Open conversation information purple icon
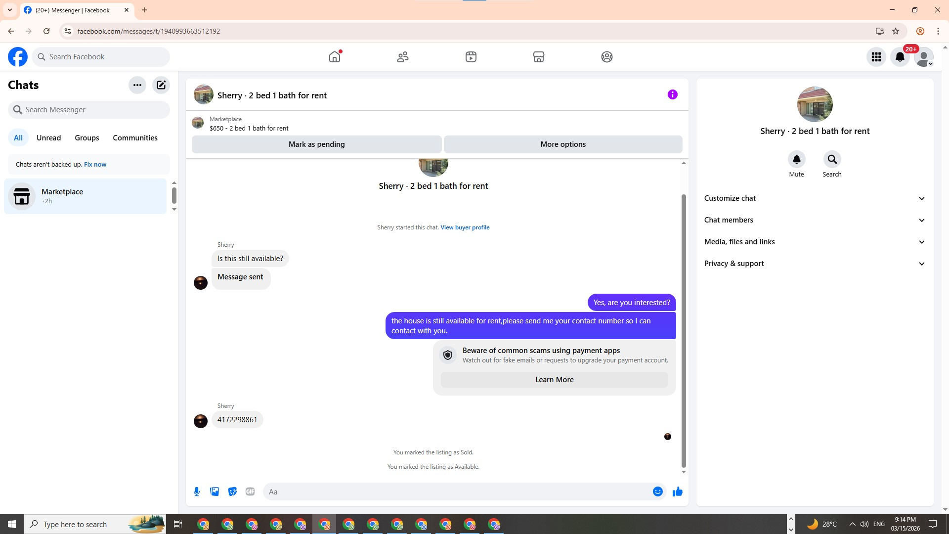 673,94
